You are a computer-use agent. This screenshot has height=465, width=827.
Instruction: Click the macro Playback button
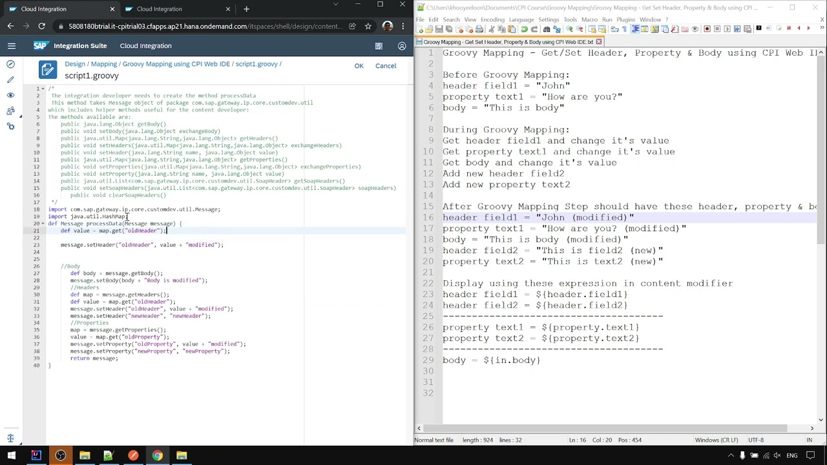point(727,29)
